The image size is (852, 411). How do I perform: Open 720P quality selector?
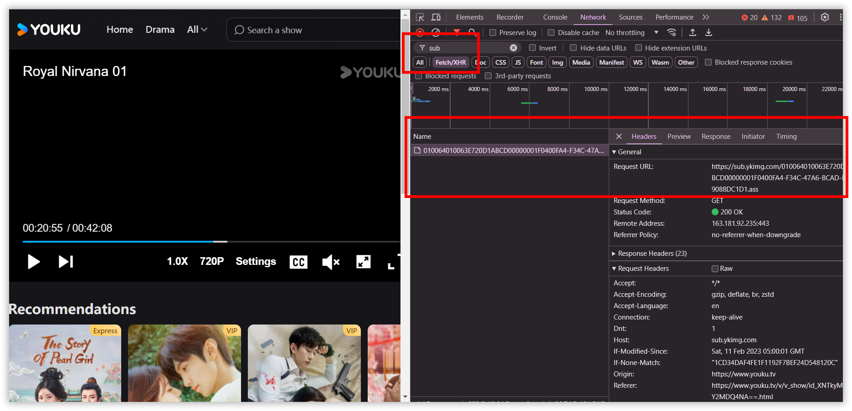[212, 261]
